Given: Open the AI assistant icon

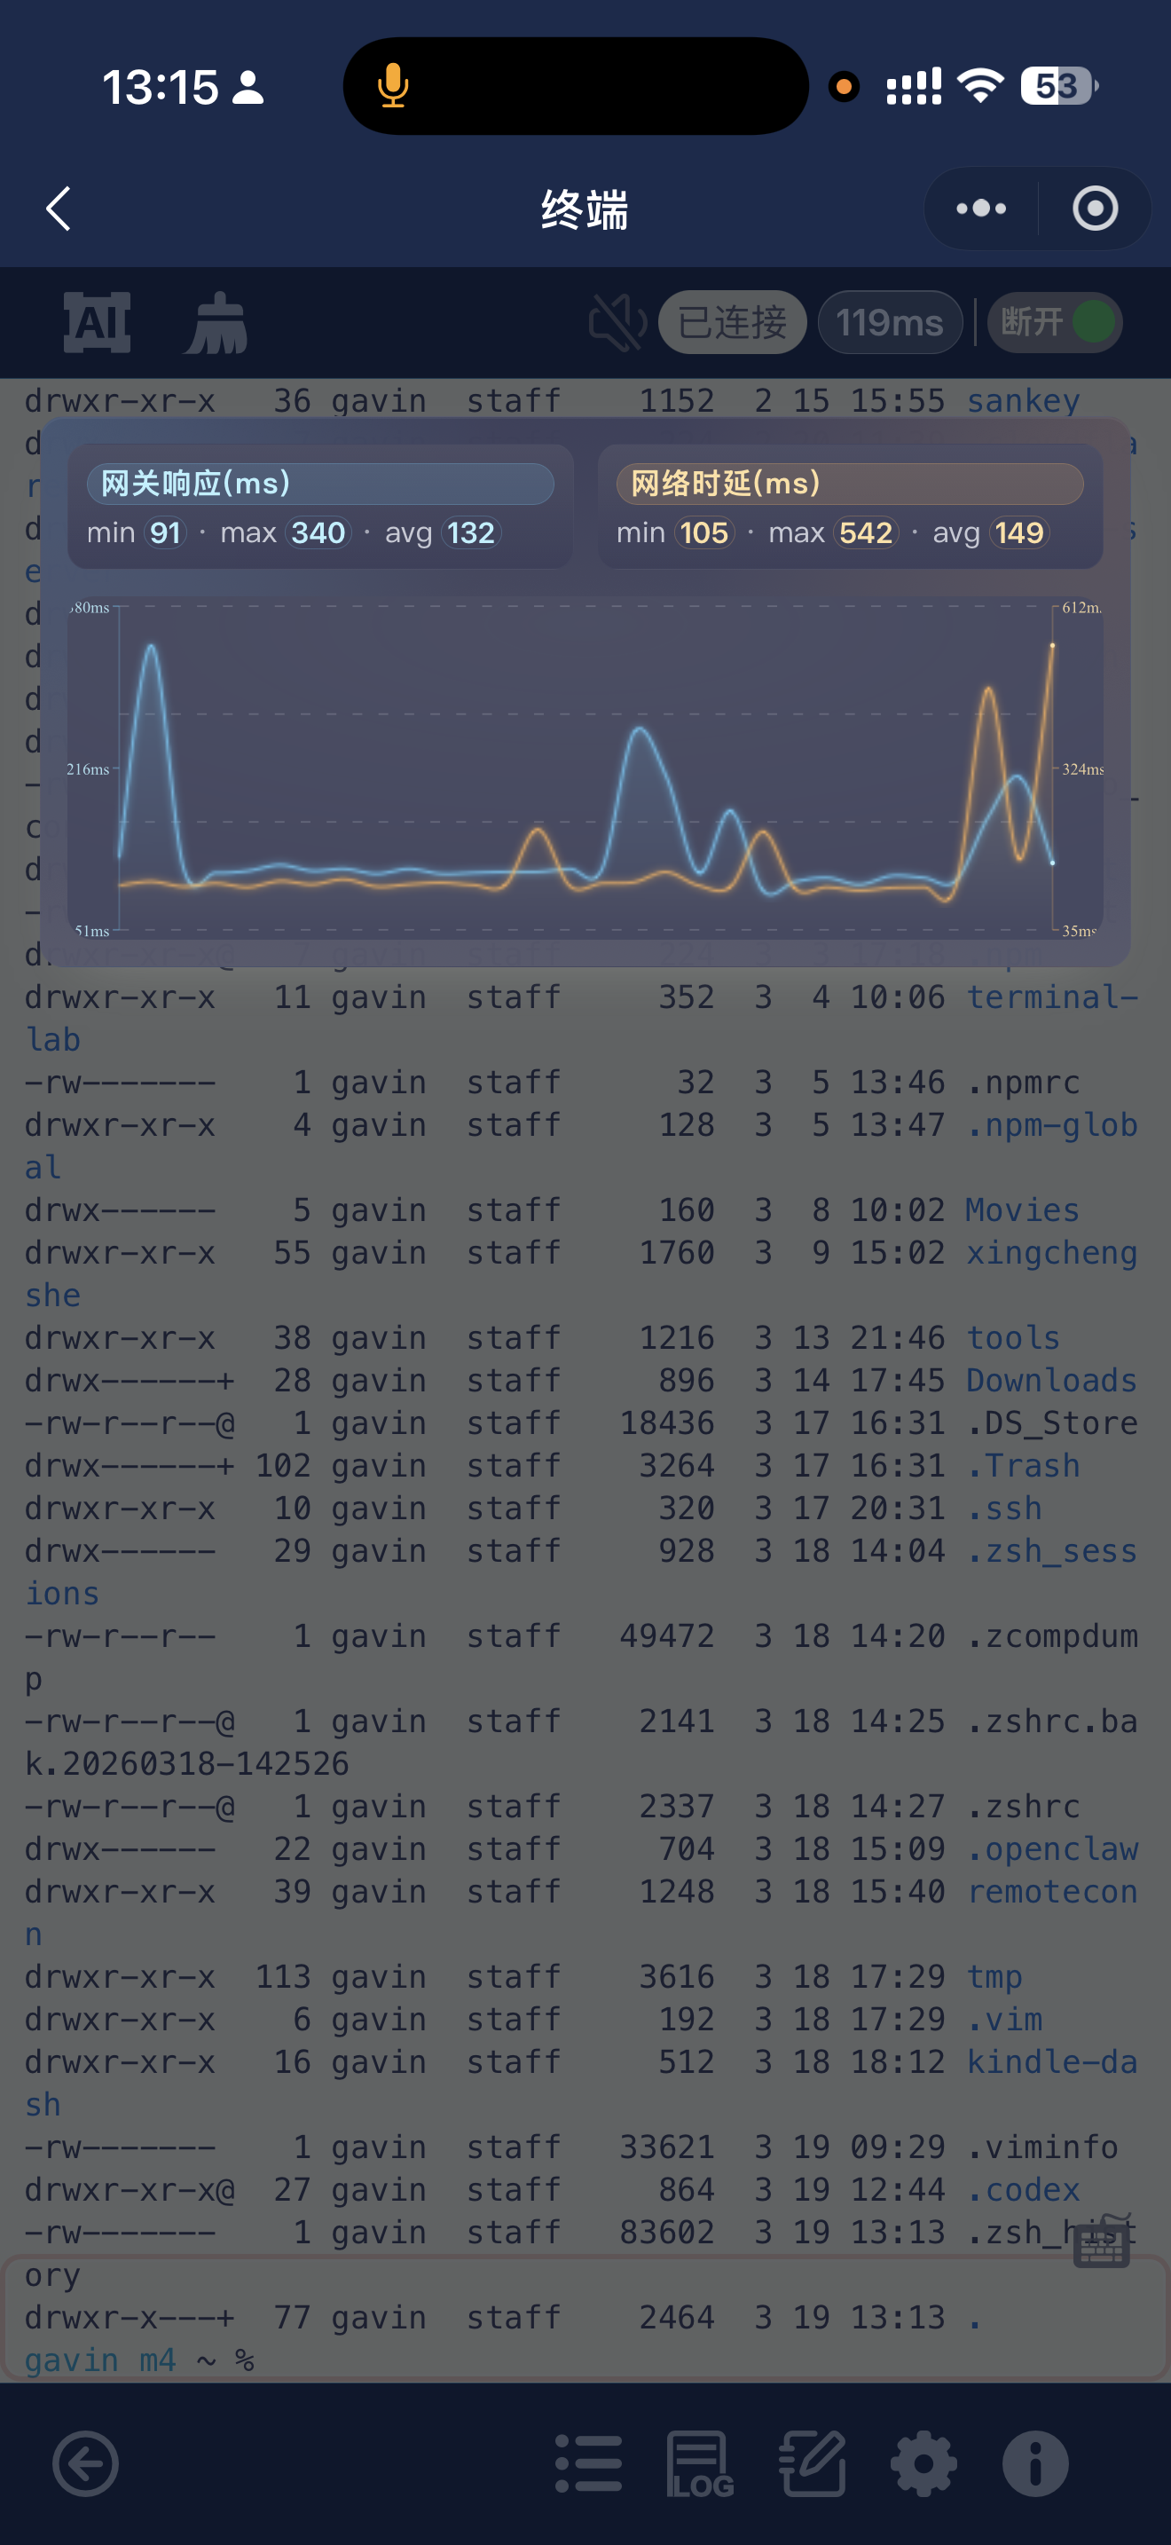Looking at the screenshot, I should coord(97,322).
